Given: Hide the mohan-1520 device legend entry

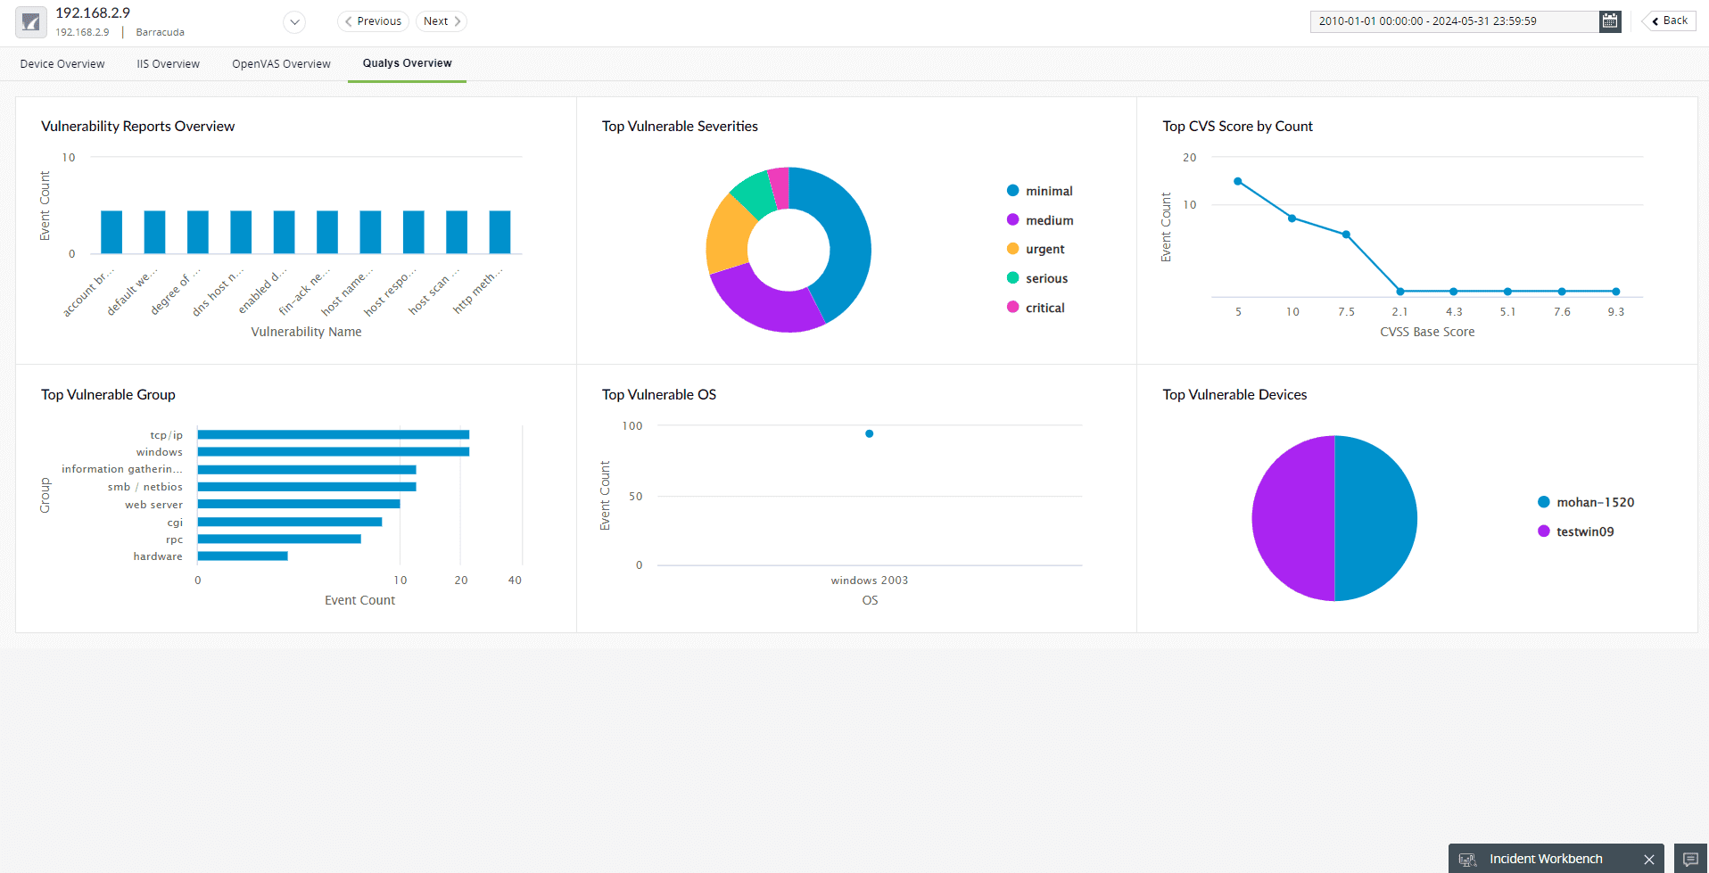Looking at the screenshot, I should (1586, 502).
